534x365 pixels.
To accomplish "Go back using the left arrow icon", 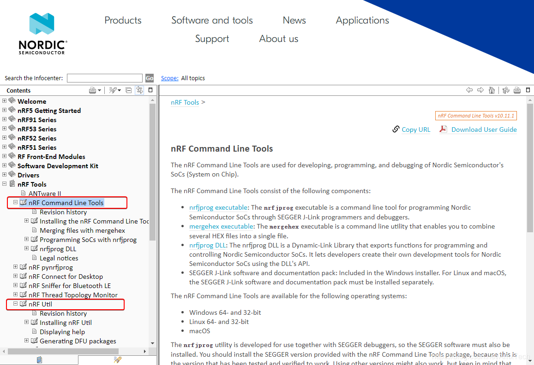I will click(469, 90).
